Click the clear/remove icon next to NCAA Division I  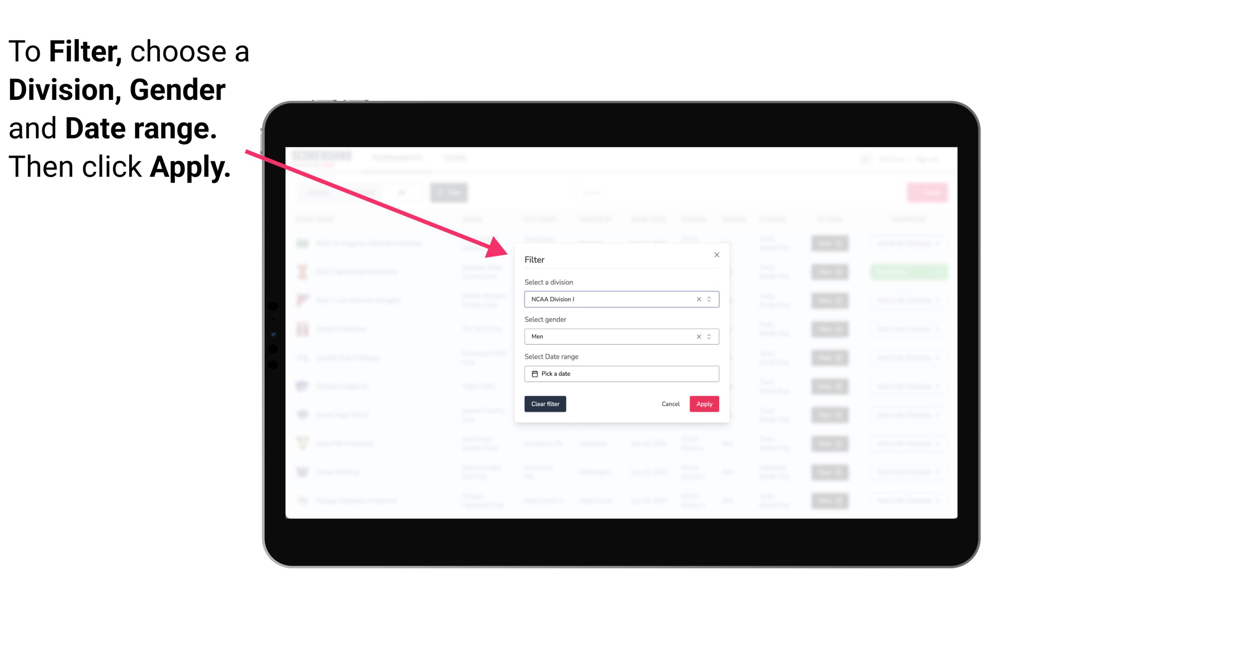pyautogui.click(x=697, y=299)
